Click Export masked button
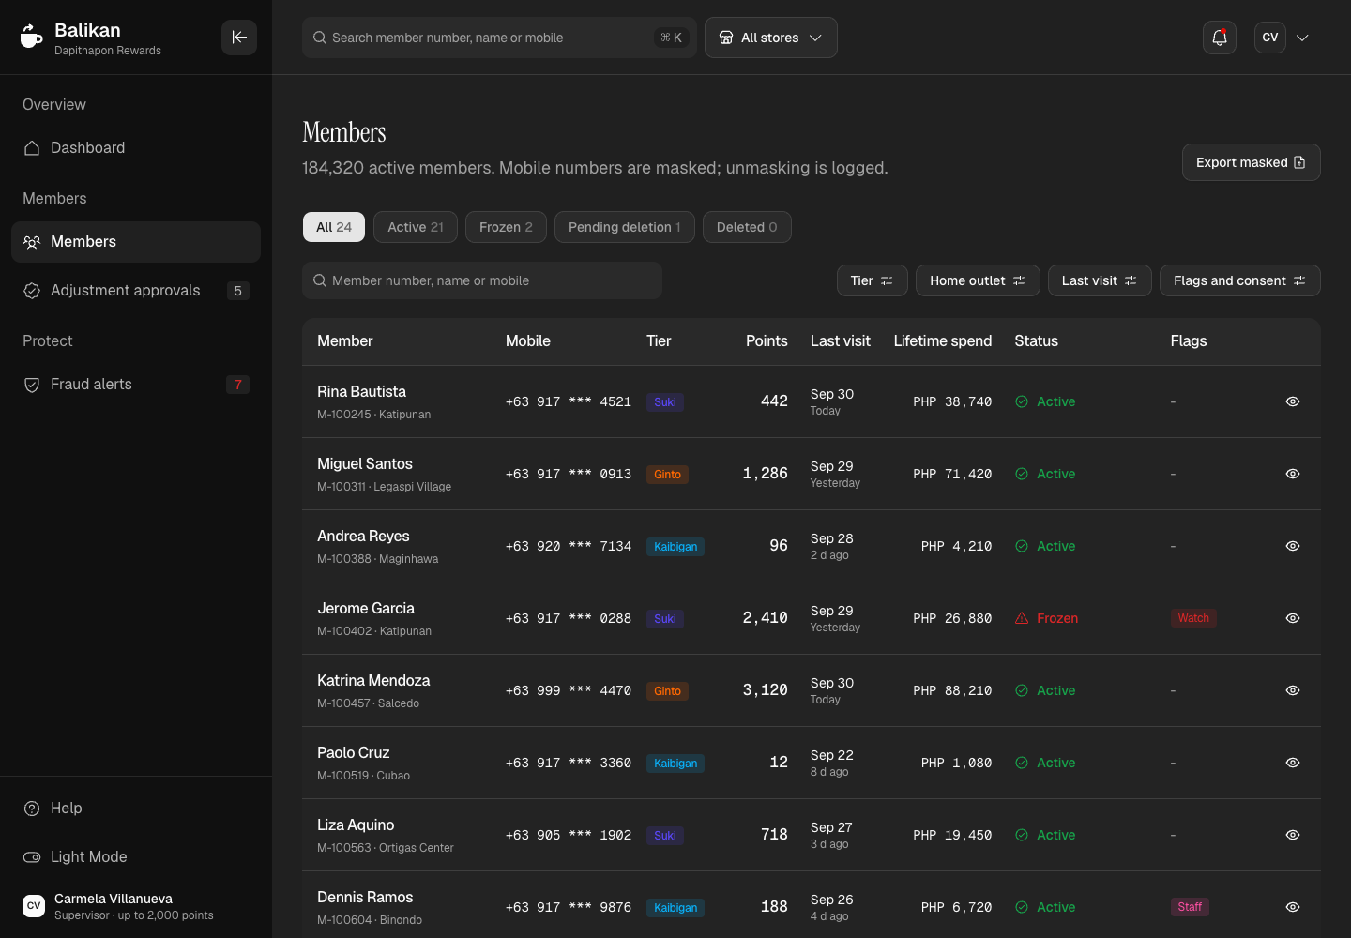The height and width of the screenshot is (938, 1351). tap(1252, 162)
